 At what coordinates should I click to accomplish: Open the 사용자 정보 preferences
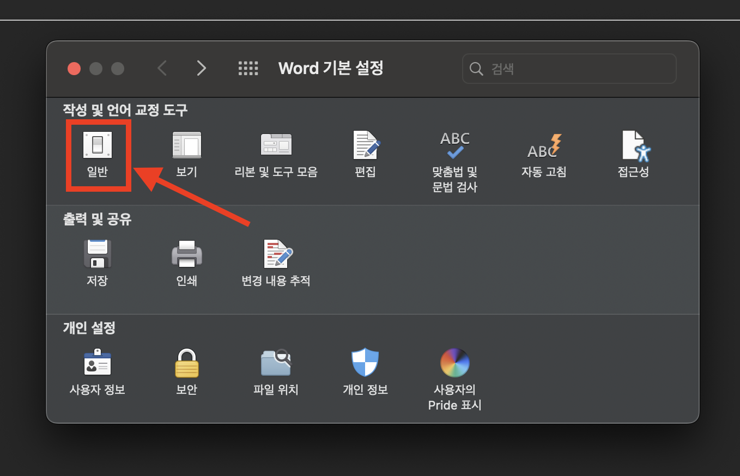click(x=98, y=373)
